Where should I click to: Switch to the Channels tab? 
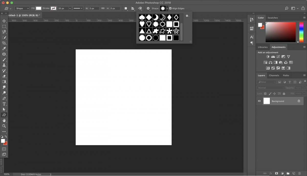(x=274, y=75)
